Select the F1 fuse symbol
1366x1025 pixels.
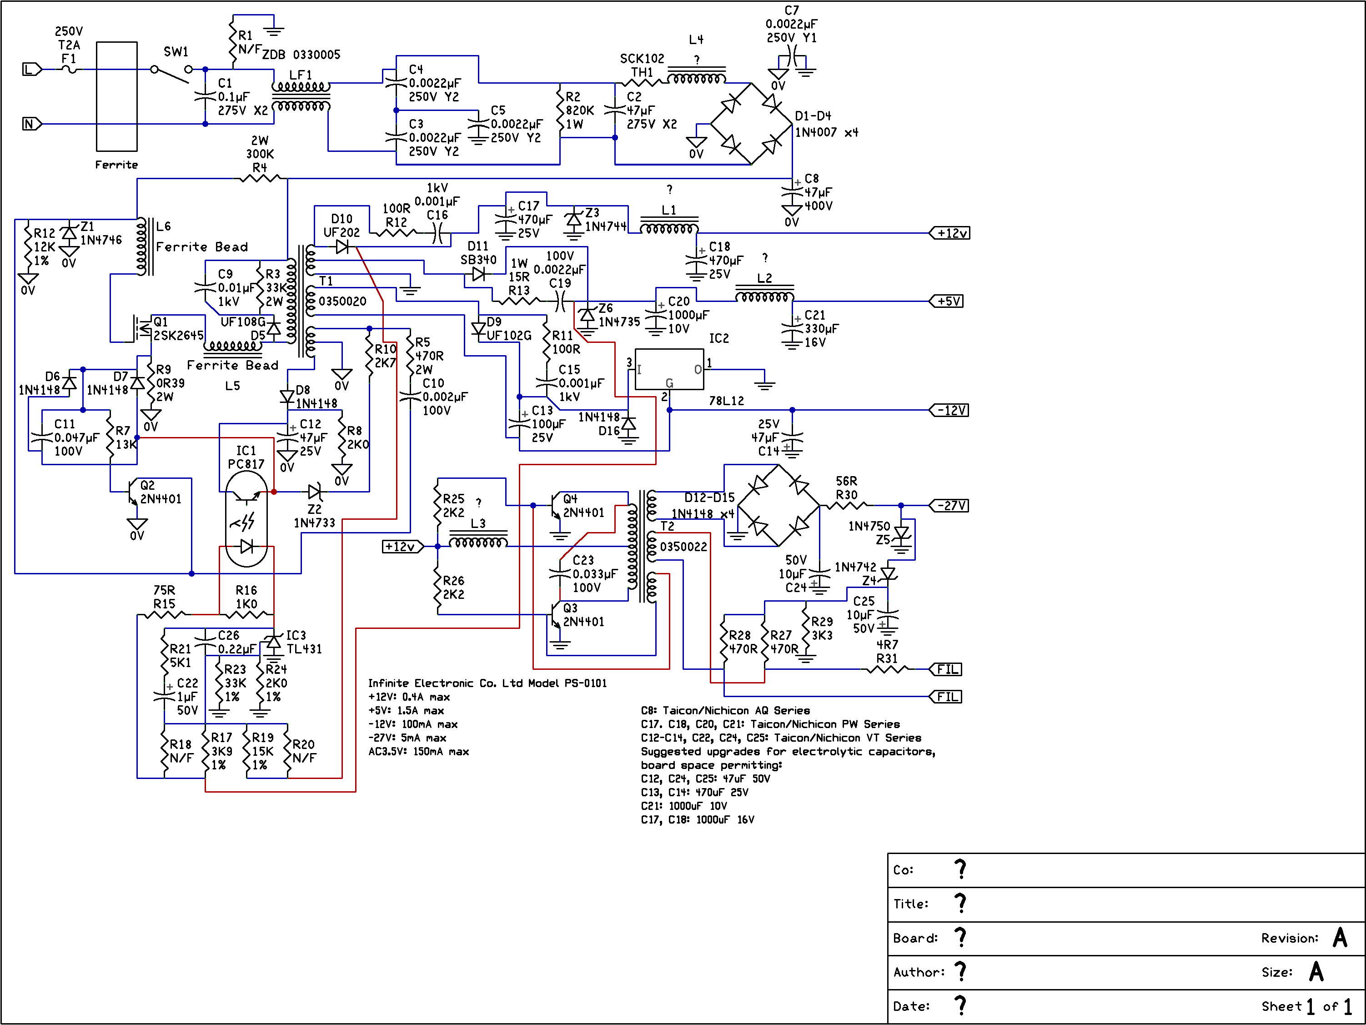pyautogui.click(x=69, y=69)
